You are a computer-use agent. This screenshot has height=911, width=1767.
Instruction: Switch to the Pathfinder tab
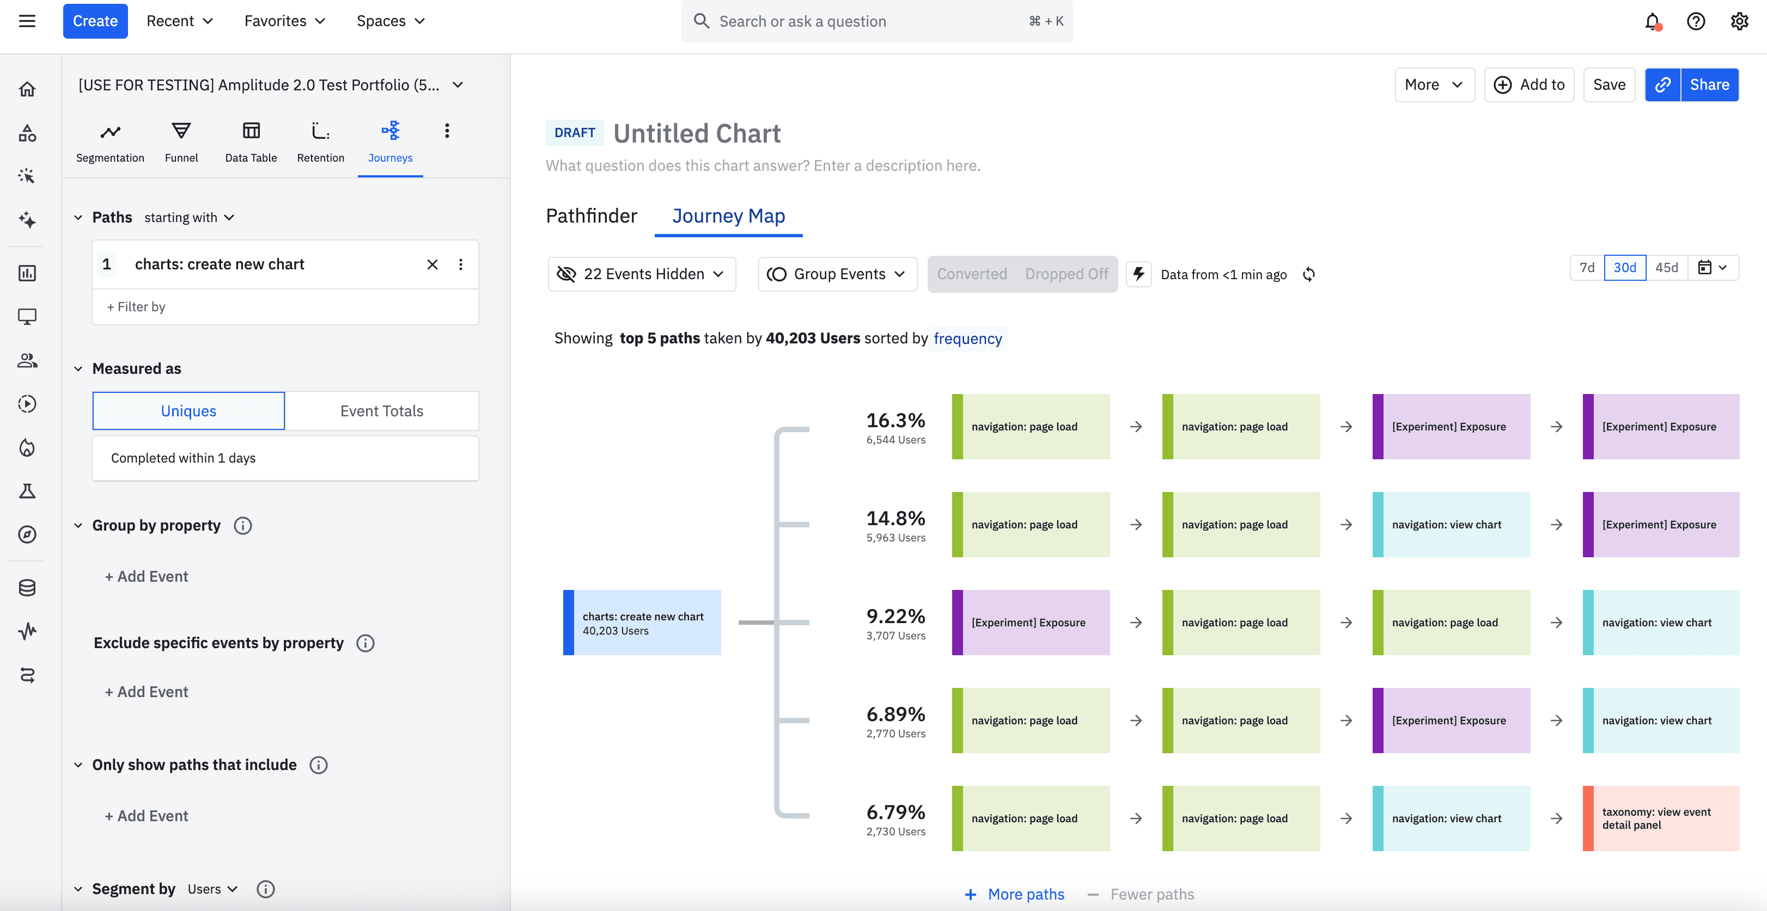(592, 216)
